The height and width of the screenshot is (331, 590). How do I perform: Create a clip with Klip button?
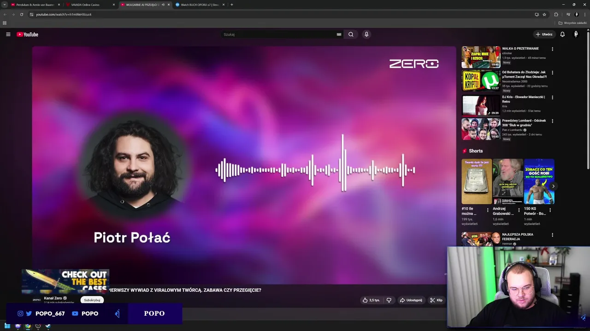[x=436, y=300]
